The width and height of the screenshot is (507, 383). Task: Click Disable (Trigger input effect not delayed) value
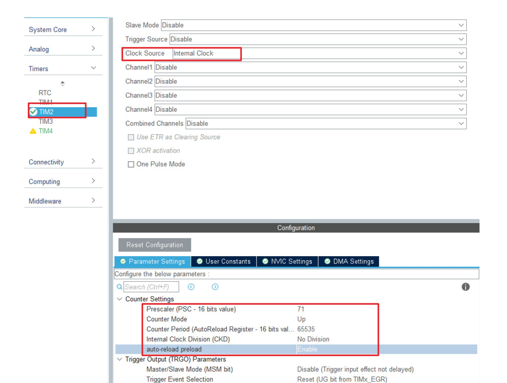point(355,369)
